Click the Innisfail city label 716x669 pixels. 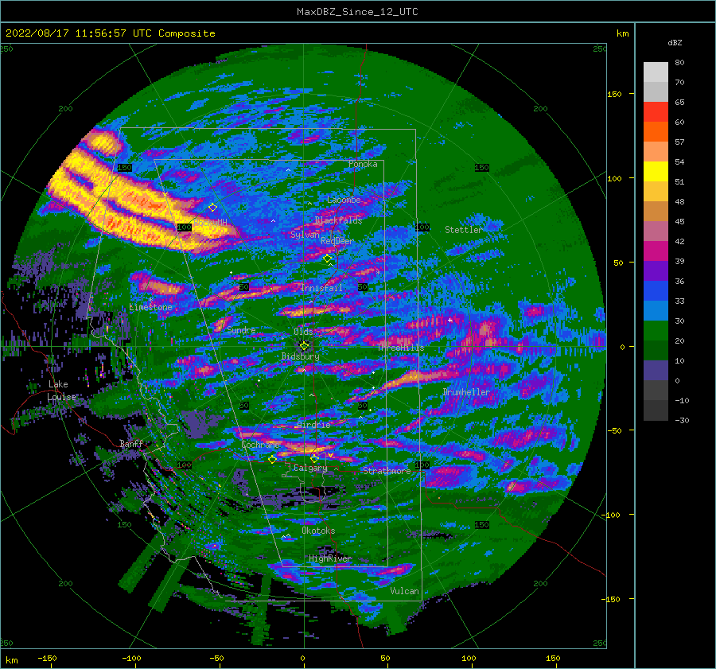(321, 288)
